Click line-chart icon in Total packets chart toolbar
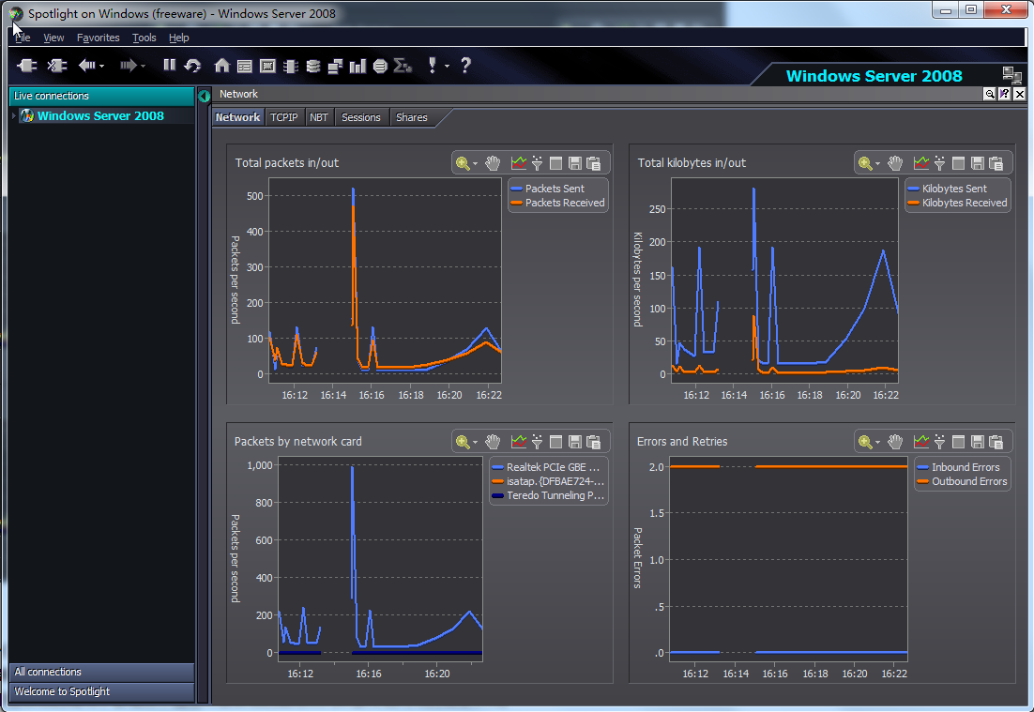Viewport: 1034px width, 712px height. (x=519, y=163)
